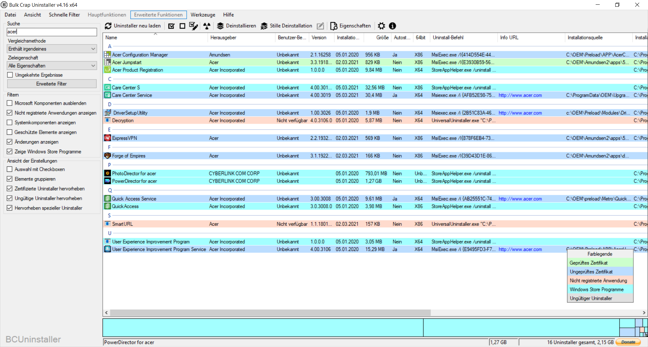
Task: Open acer.com link in DriverSetupUtility row
Action: click(520, 113)
